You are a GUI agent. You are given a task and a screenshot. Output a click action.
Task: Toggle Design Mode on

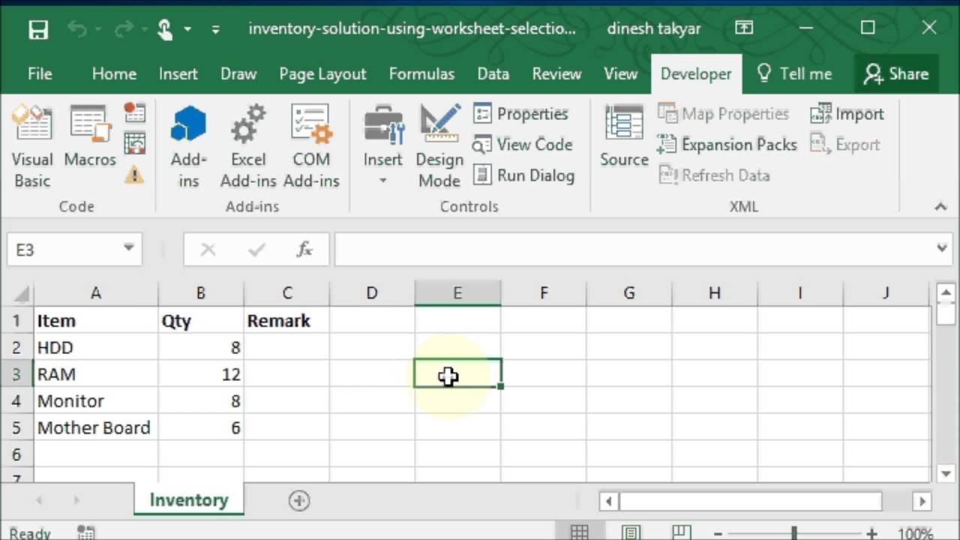(x=439, y=146)
